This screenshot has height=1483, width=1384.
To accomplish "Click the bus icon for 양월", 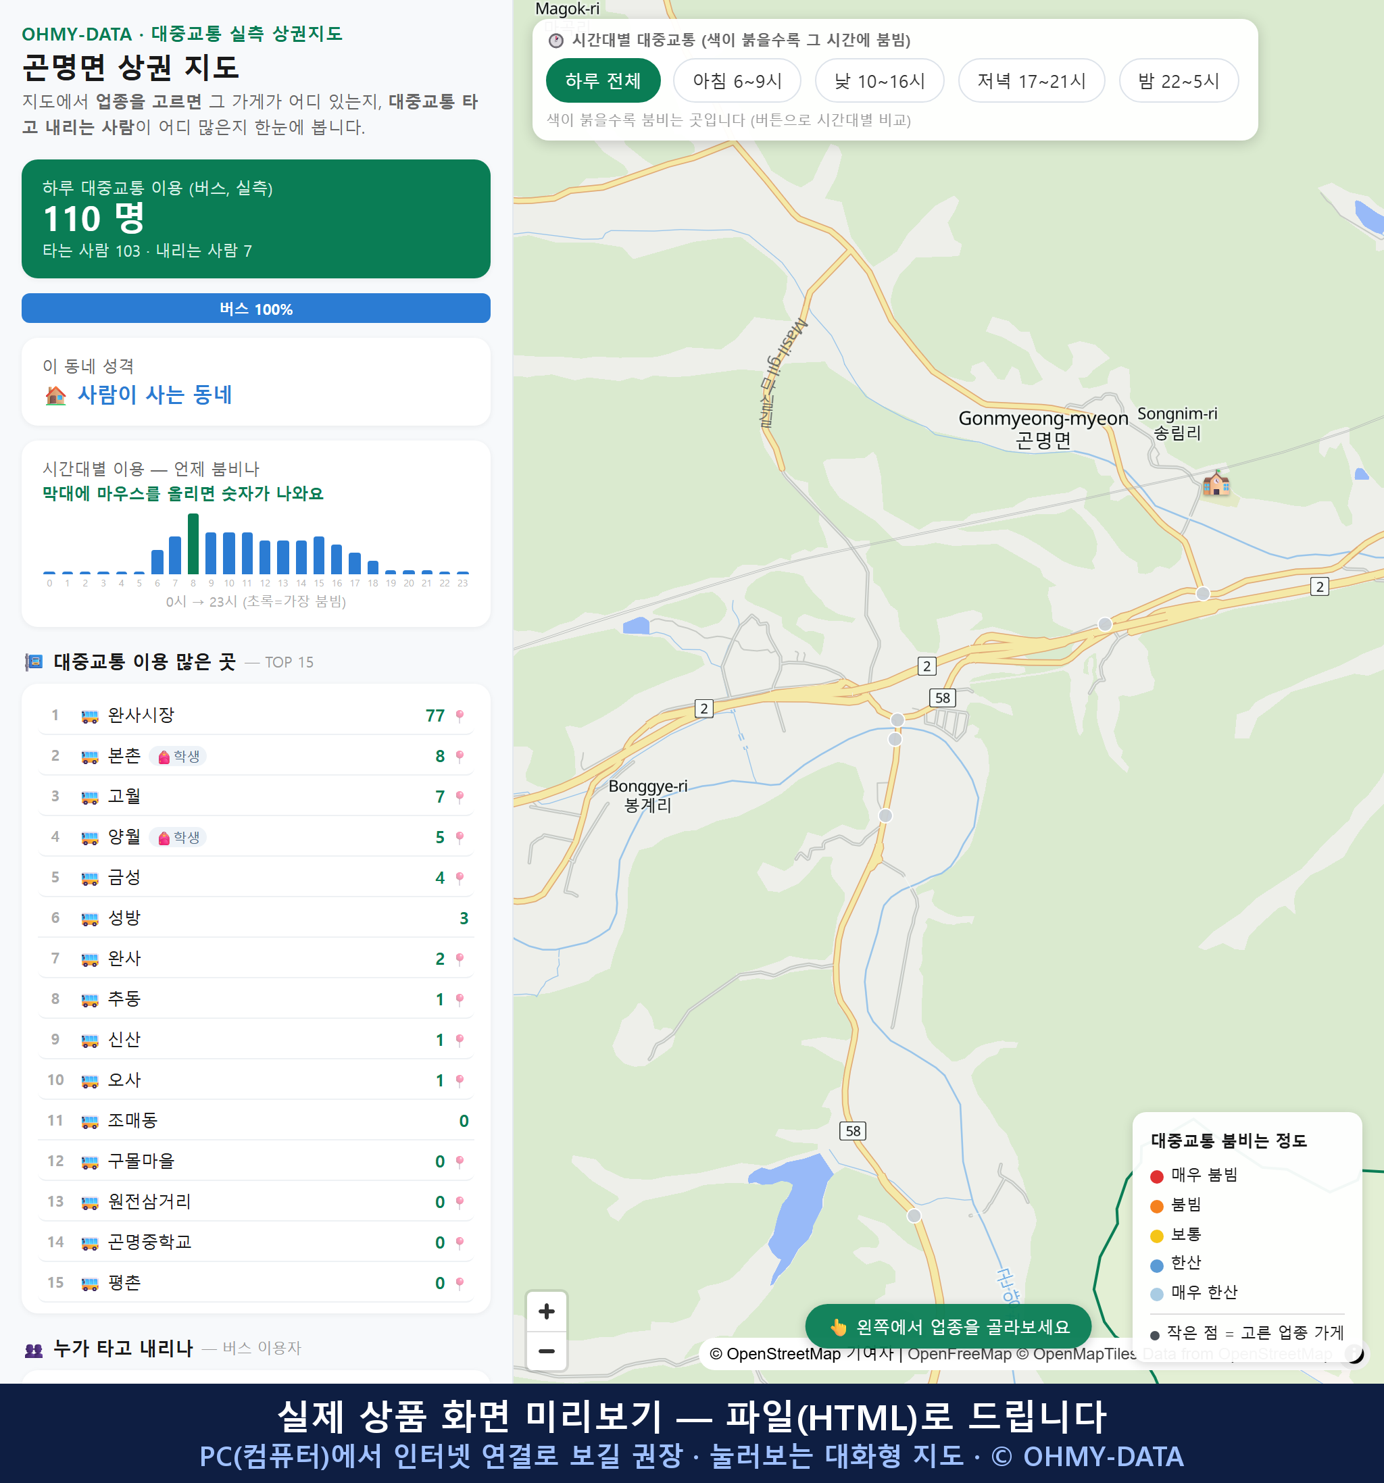I will [x=89, y=838].
